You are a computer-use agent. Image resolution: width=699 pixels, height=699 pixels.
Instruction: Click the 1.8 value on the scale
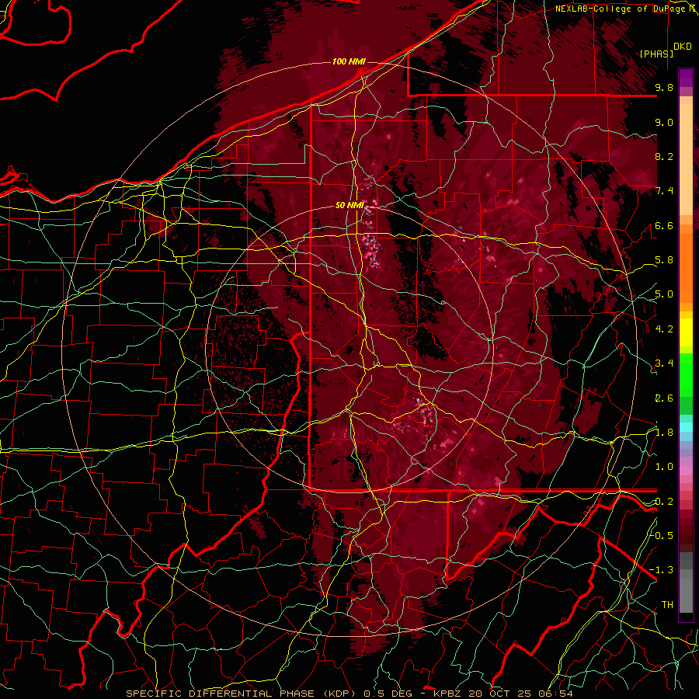click(x=664, y=433)
